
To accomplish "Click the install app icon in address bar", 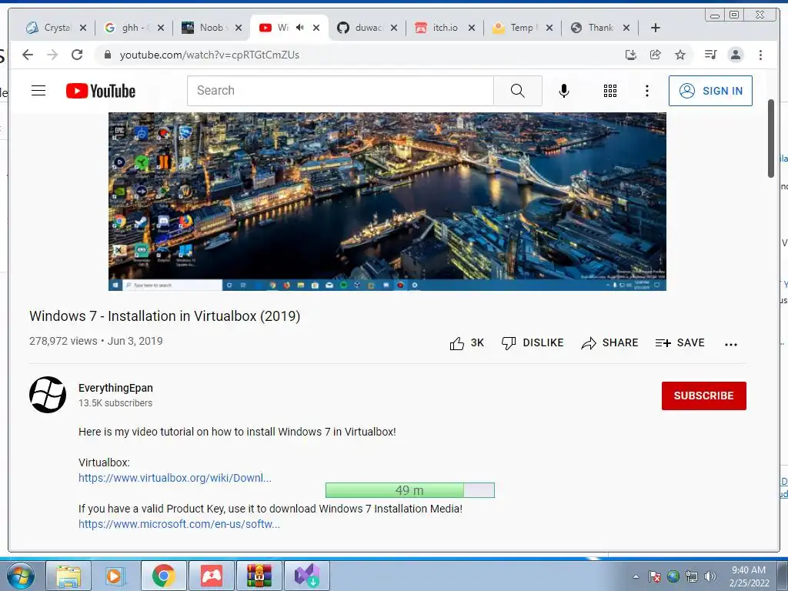I will pos(631,55).
